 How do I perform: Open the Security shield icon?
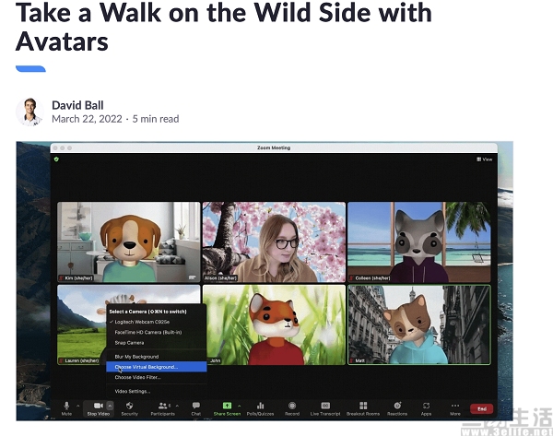point(129,406)
